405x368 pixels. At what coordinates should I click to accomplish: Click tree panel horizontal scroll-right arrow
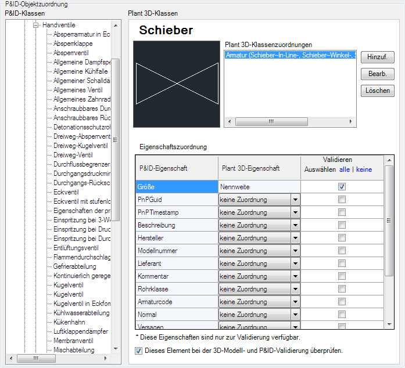[x=105, y=358]
